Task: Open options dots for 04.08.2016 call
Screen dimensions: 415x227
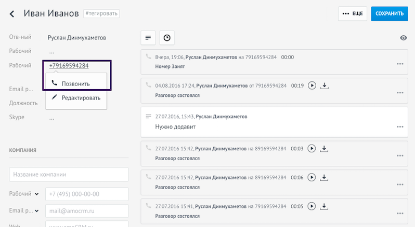Action: coord(400,93)
